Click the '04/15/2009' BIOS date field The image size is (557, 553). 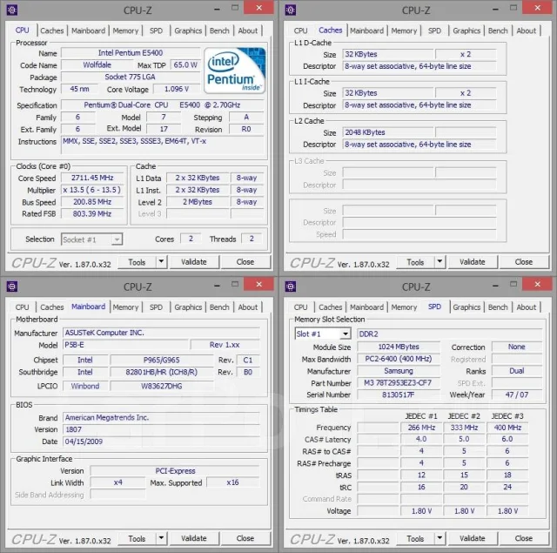coord(161,442)
